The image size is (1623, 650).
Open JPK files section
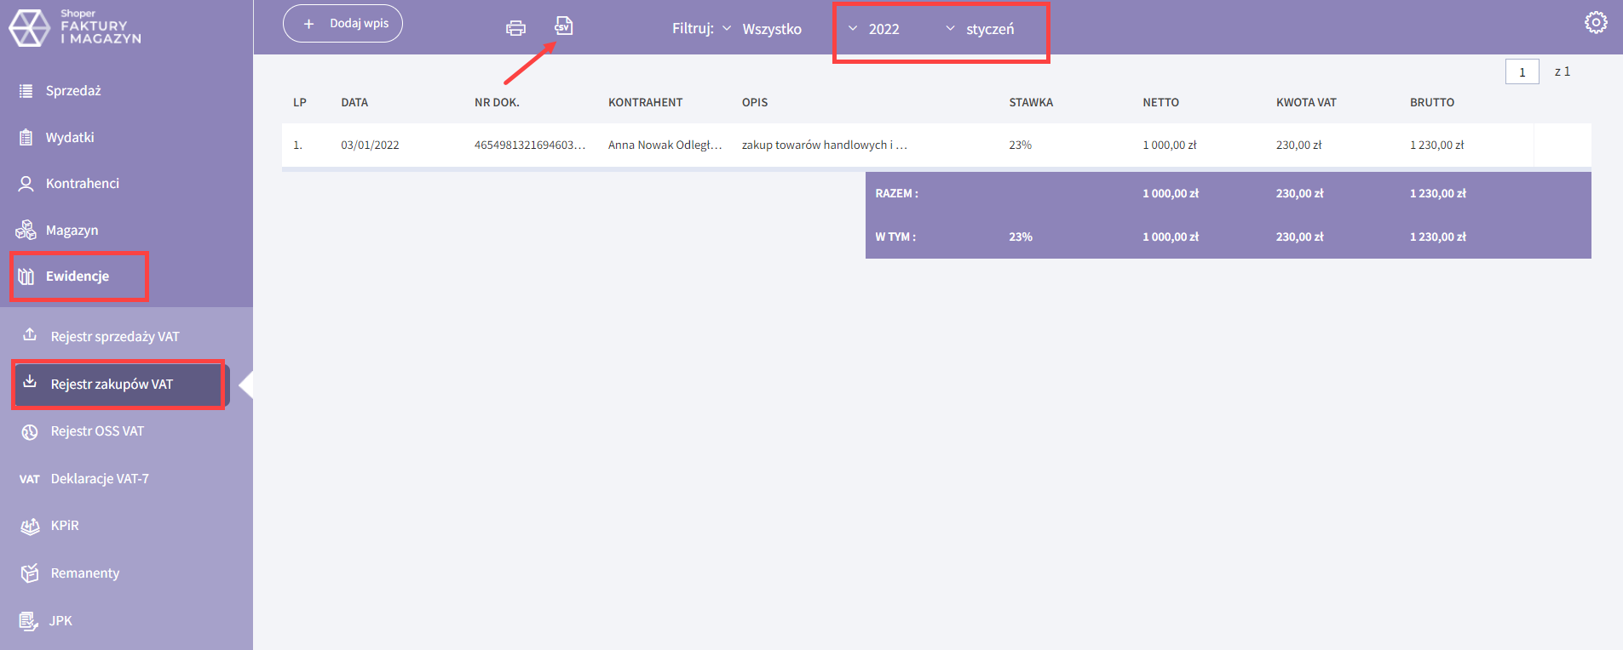coord(60,621)
